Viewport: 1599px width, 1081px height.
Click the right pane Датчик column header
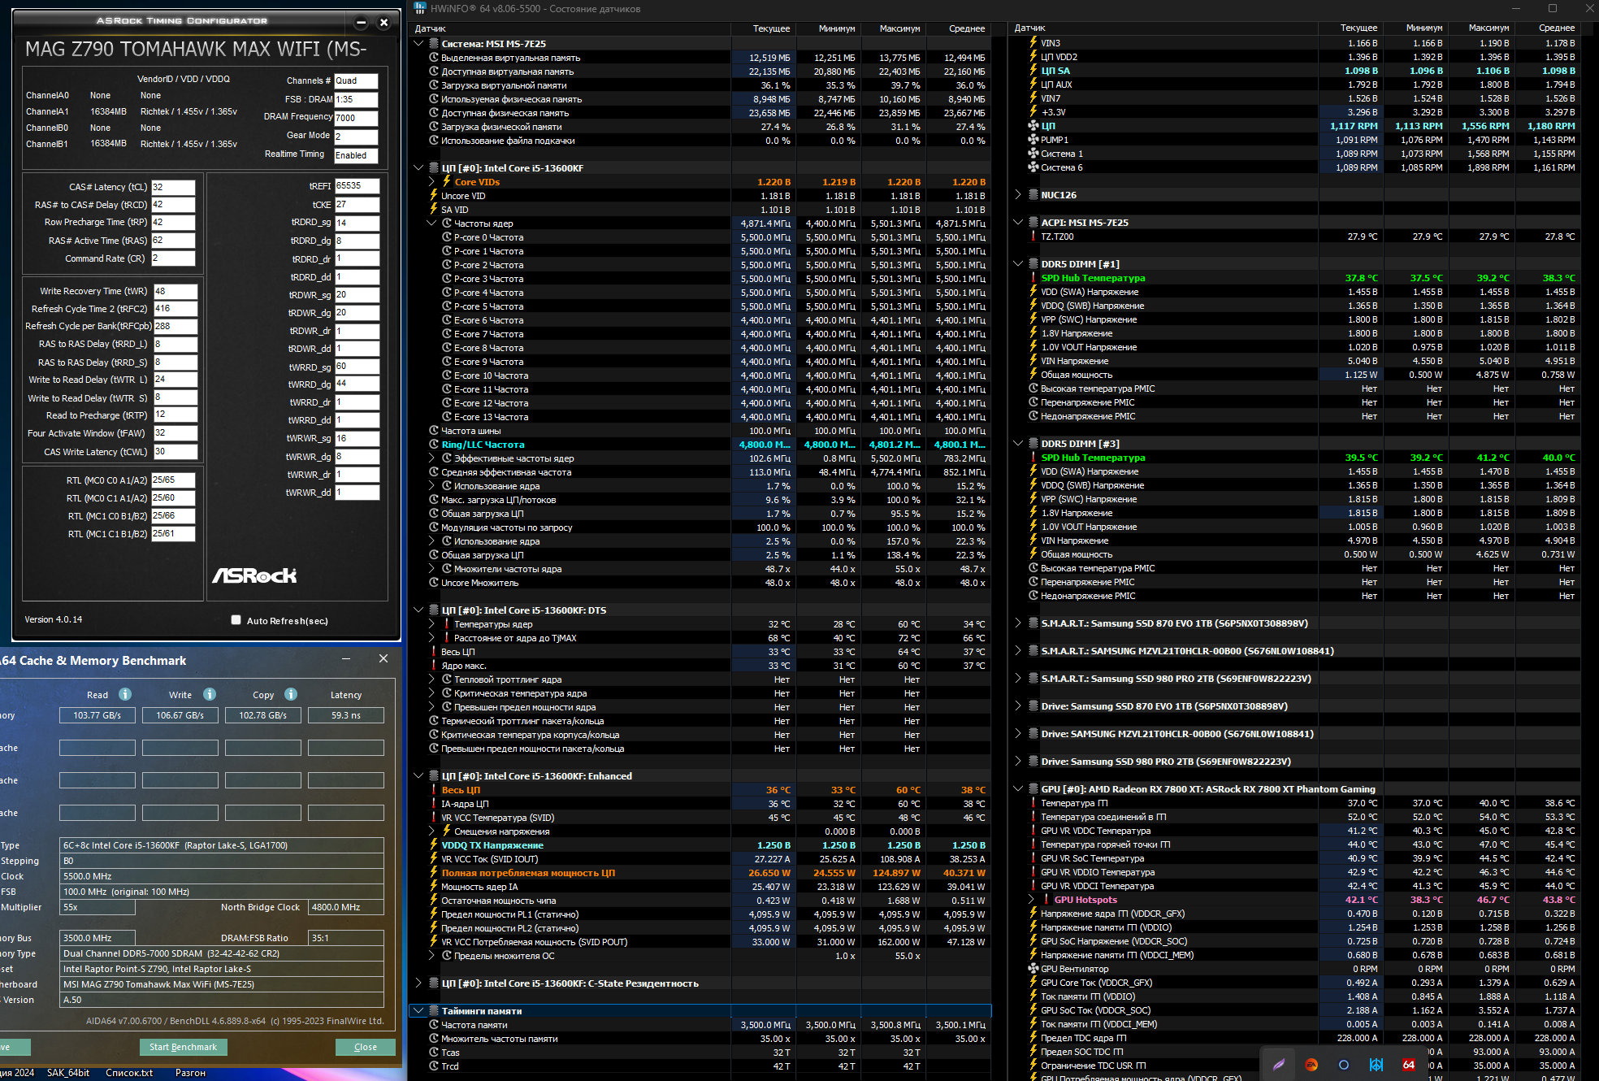[x=1029, y=28]
